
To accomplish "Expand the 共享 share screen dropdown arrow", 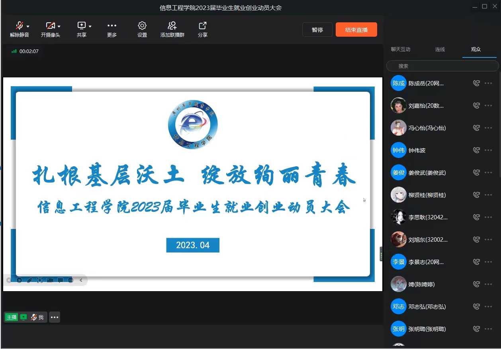I will [x=90, y=27].
